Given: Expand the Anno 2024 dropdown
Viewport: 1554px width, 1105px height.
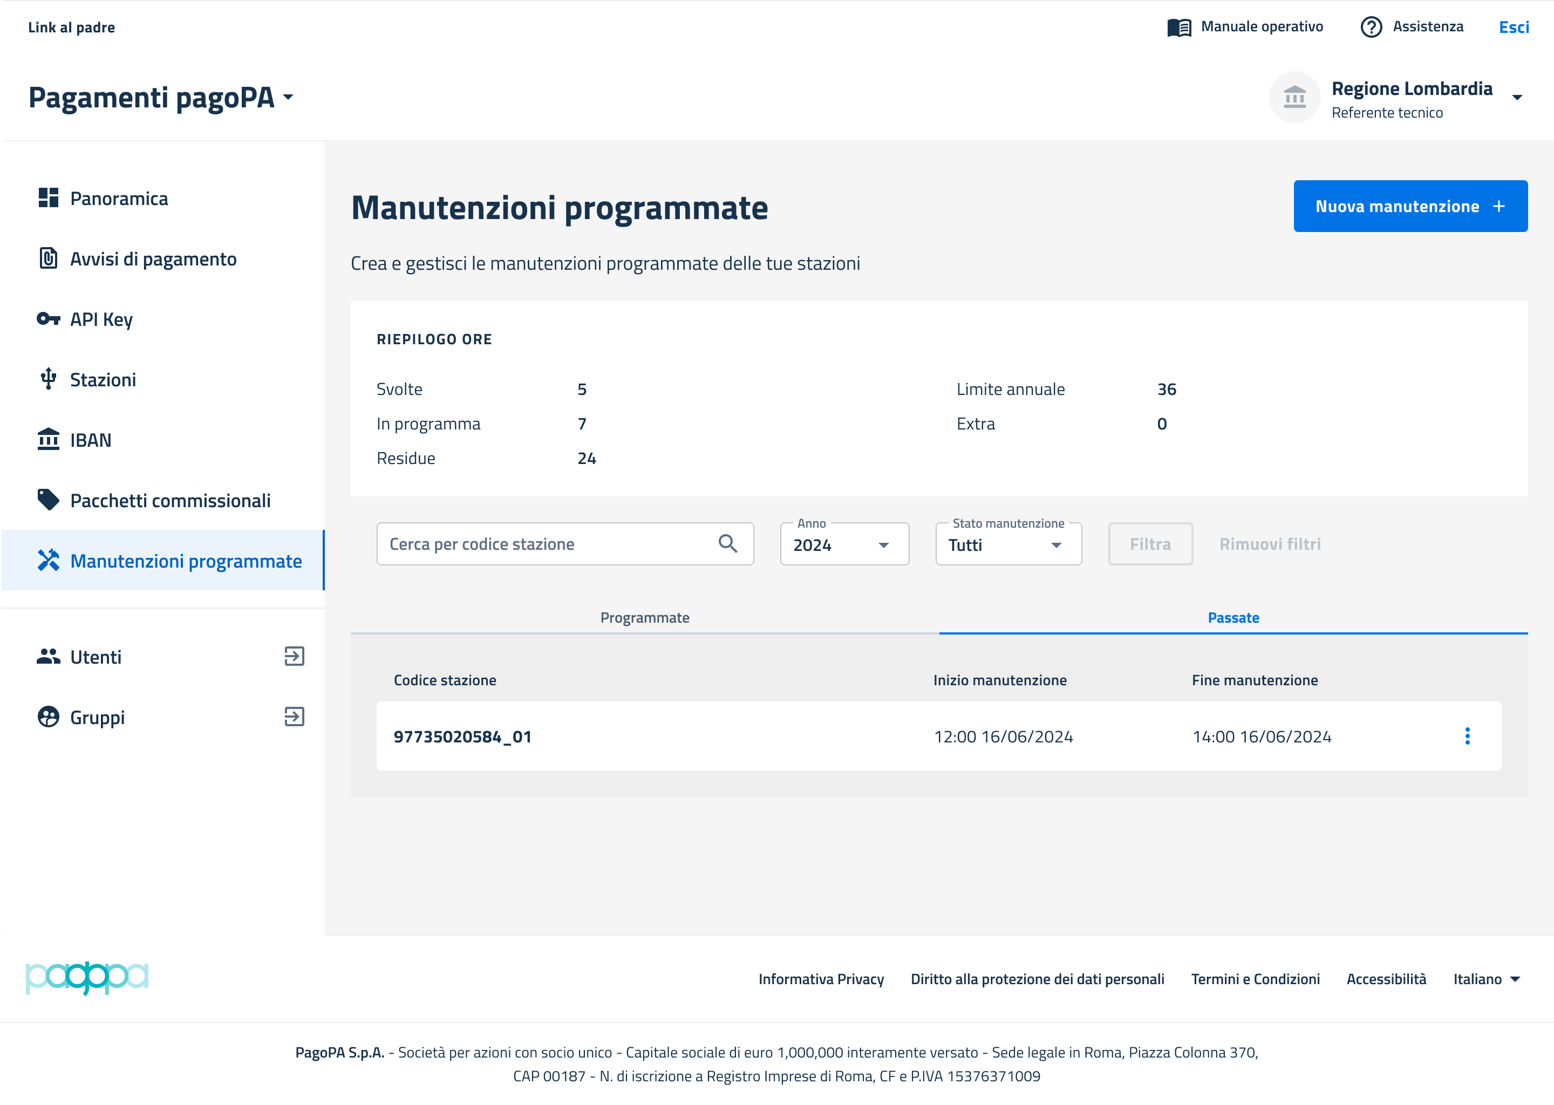Looking at the screenshot, I should tap(844, 545).
